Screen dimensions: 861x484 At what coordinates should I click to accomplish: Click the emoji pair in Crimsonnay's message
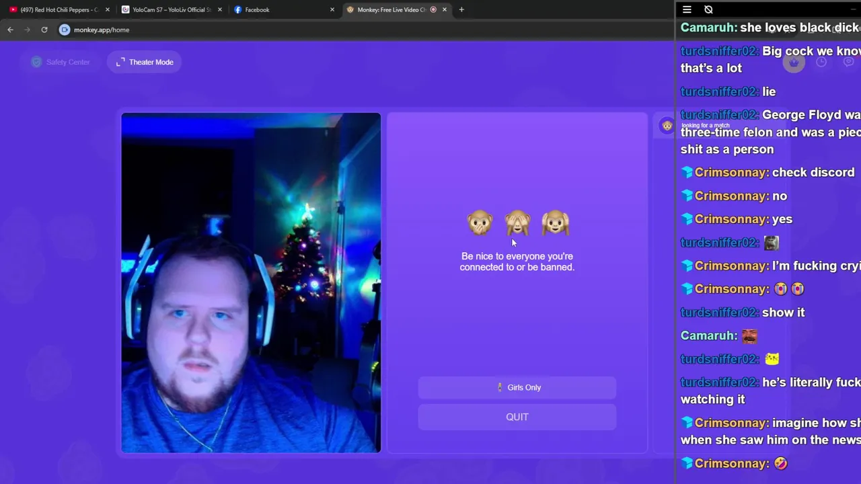click(x=789, y=289)
